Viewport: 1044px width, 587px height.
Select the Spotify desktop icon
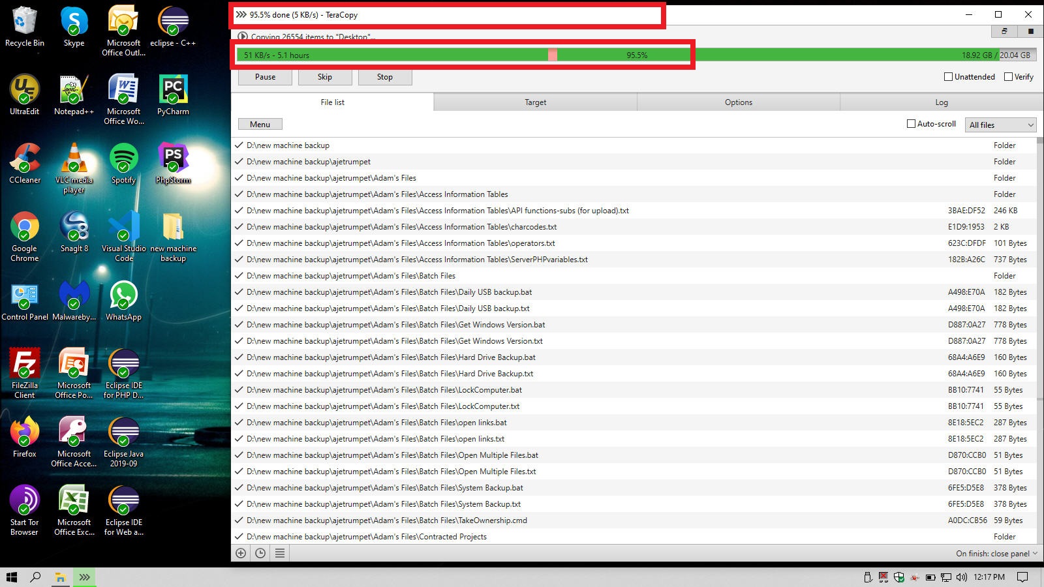point(123,164)
